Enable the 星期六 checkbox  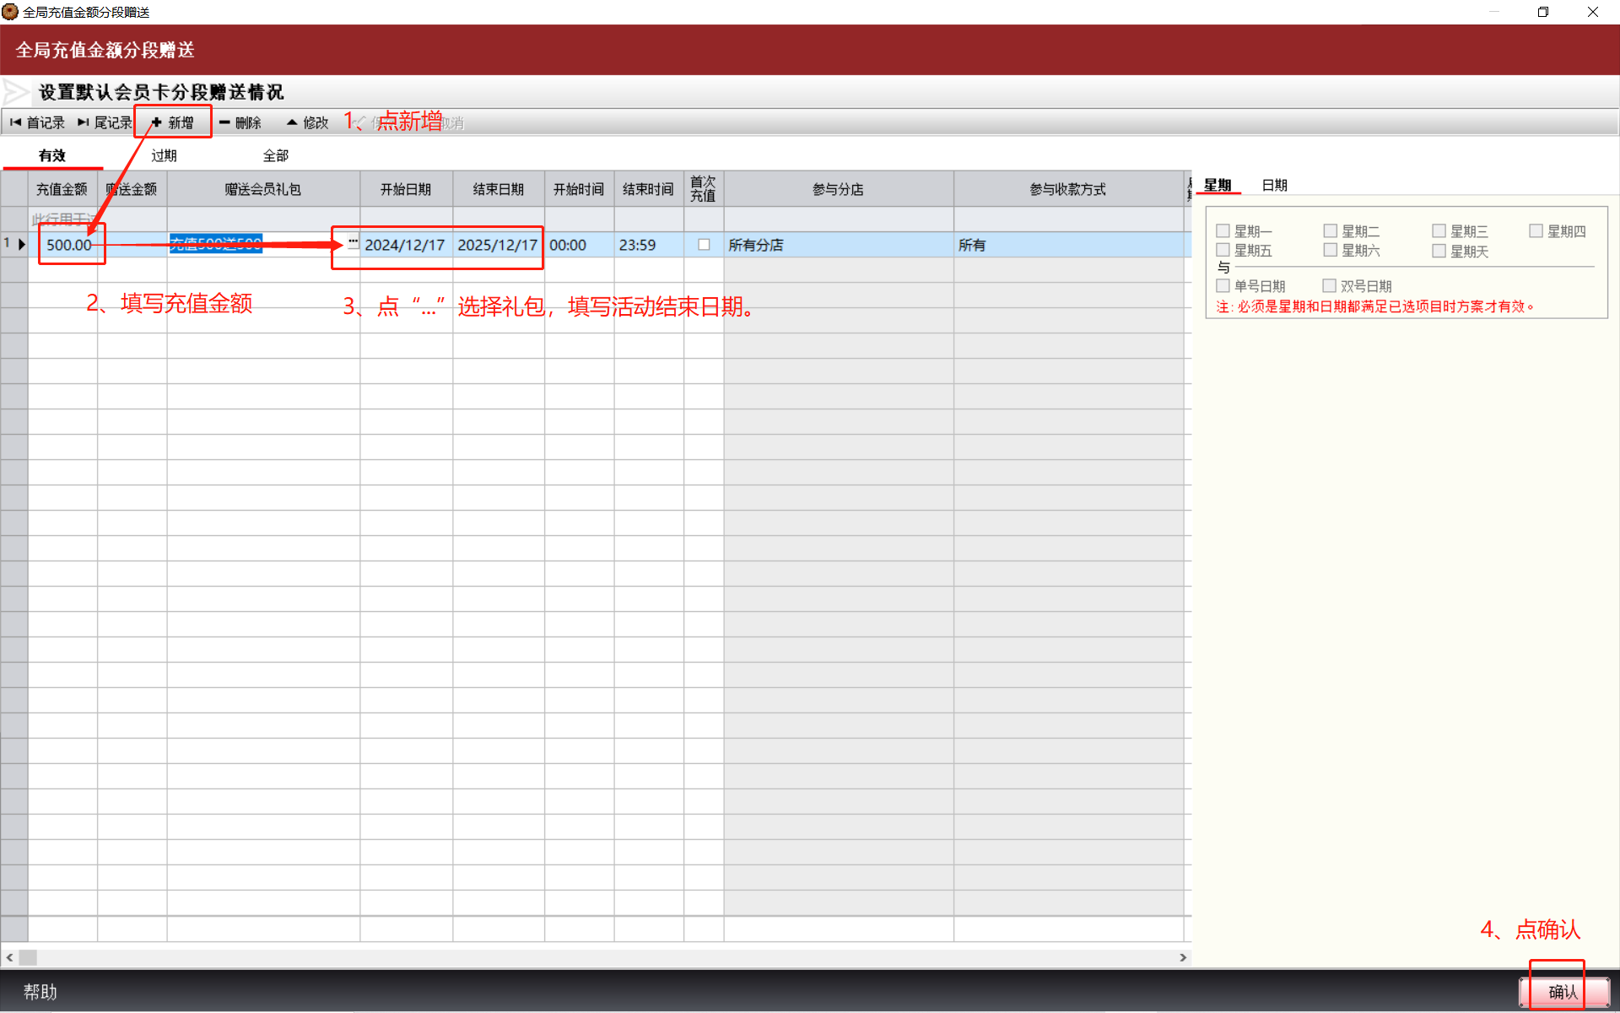pos(1331,250)
